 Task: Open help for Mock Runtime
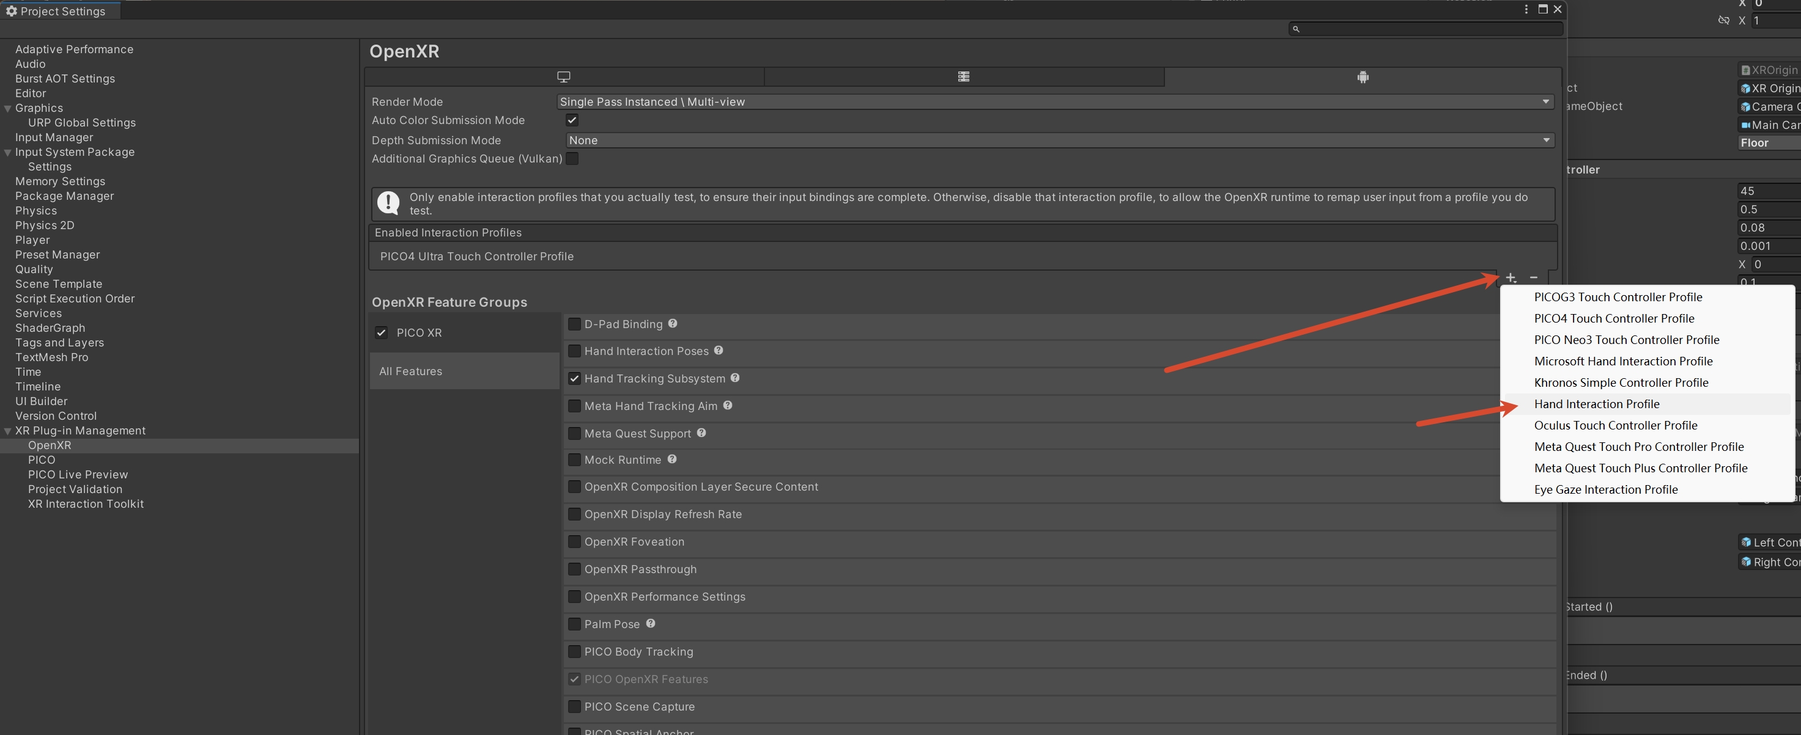click(x=672, y=459)
